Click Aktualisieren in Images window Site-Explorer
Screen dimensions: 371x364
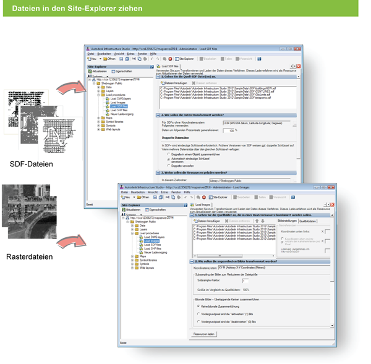tap(131, 210)
